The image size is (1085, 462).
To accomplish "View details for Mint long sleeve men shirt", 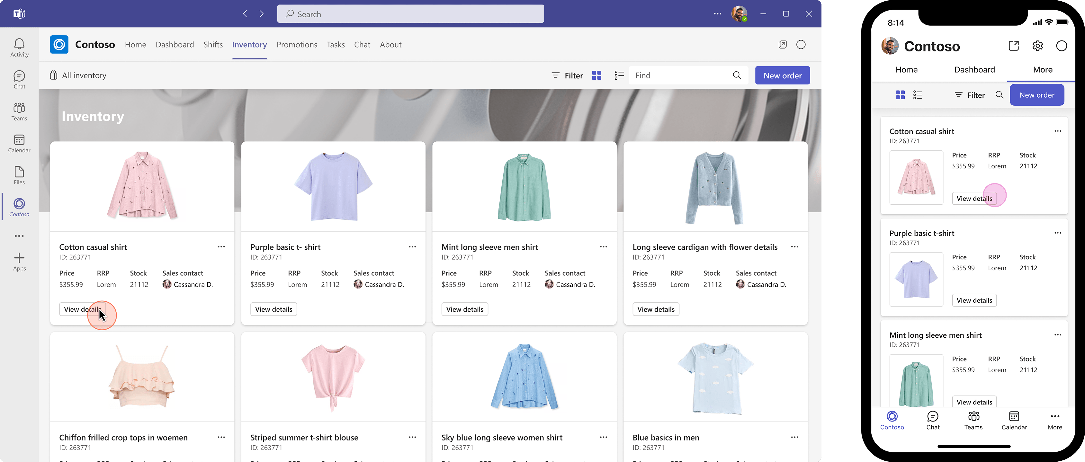I will click(465, 309).
